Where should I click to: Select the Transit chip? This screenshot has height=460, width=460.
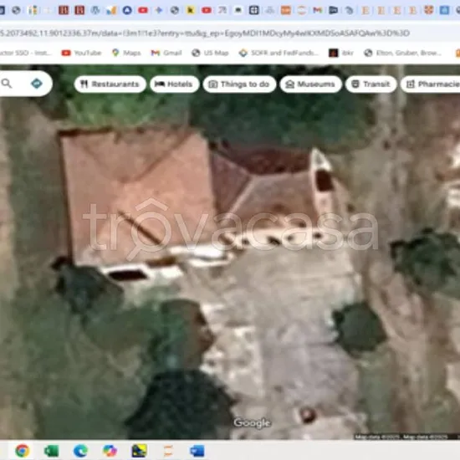(x=371, y=84)
